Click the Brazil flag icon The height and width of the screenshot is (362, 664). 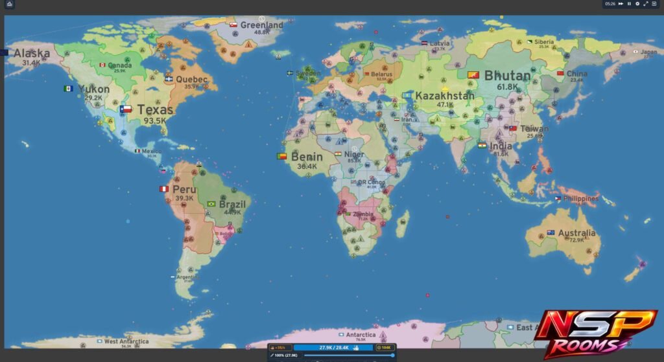tap(211, 204)
